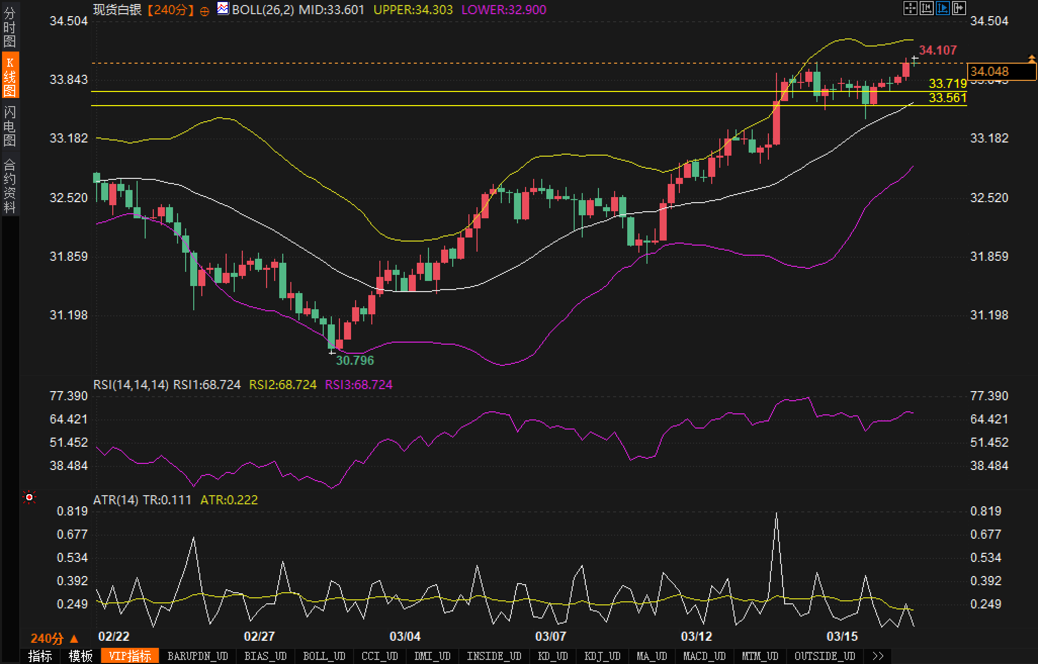Choose the INSIDE_UD indicator
Image resolution: width=1038 pixels, height=664 pixels.
tap(494, 656)
